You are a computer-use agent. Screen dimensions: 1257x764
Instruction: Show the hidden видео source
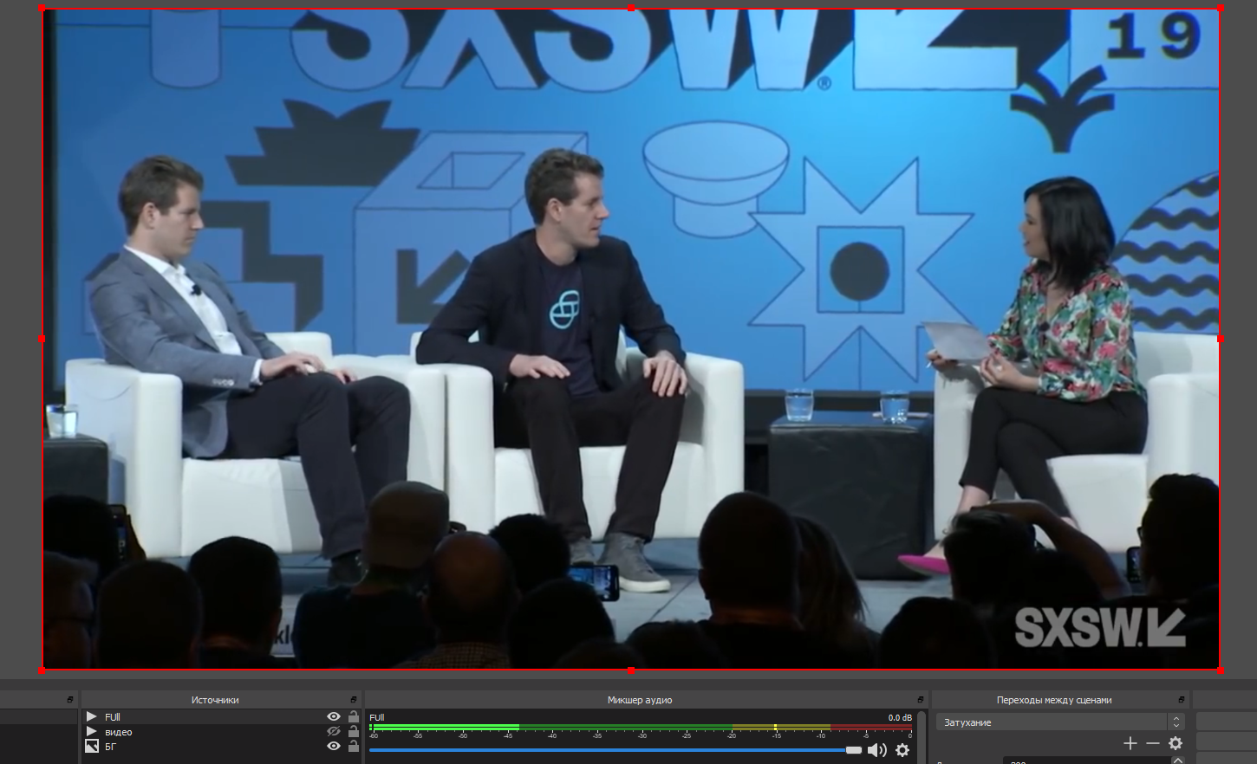334,731
